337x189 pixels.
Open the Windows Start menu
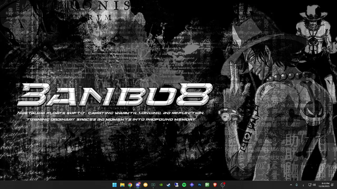pos(115,185)
